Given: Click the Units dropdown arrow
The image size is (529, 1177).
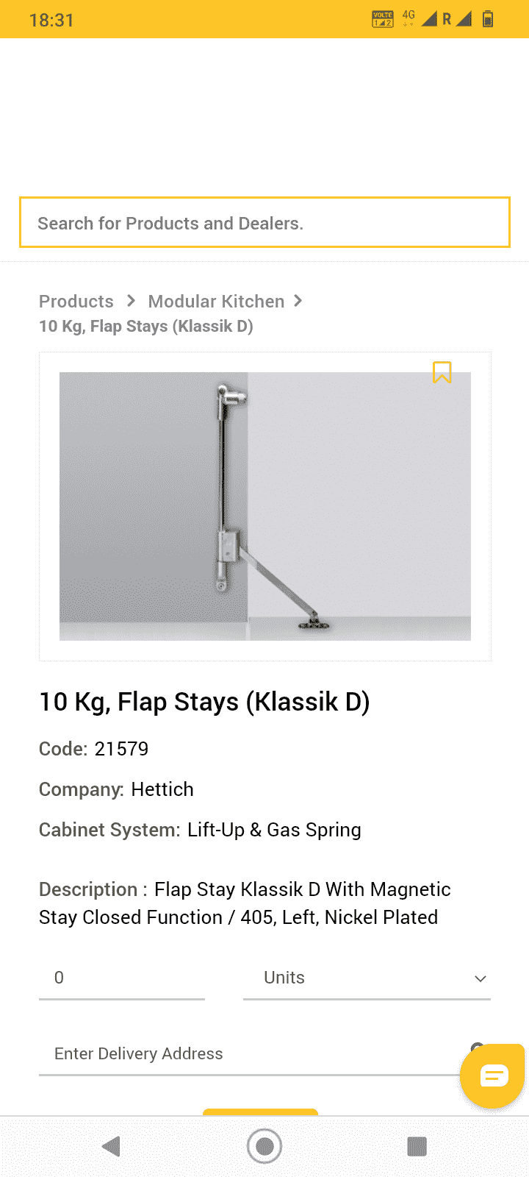Looking at the screenshot, I should 481,978.
